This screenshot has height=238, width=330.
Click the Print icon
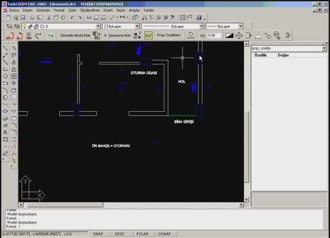click(x=32, y=18)
